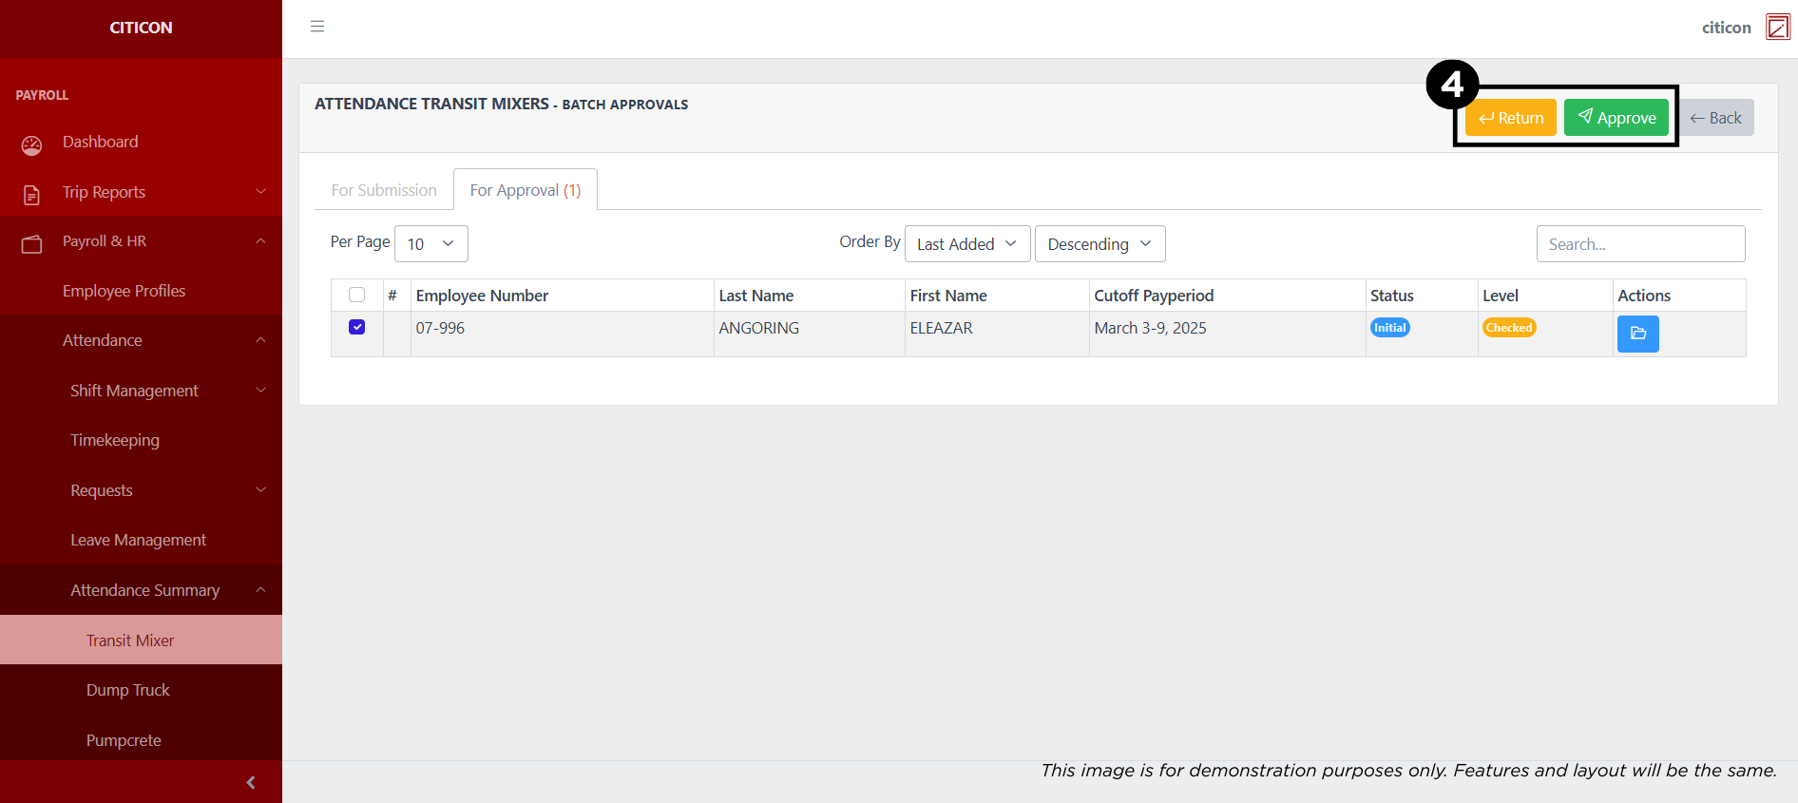Click the Trip Reports document icon
The width and height of the screenshot is (1798, 803).
(31, 194)
